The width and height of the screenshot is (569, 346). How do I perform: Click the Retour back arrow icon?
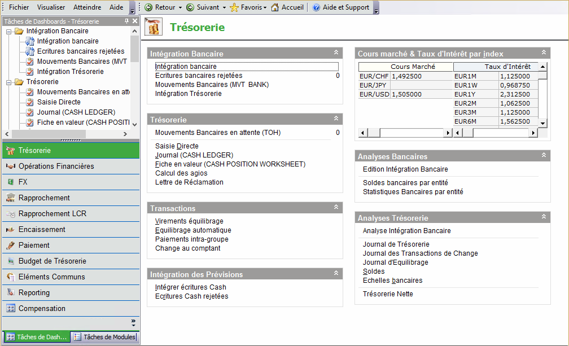coord(148,7)
